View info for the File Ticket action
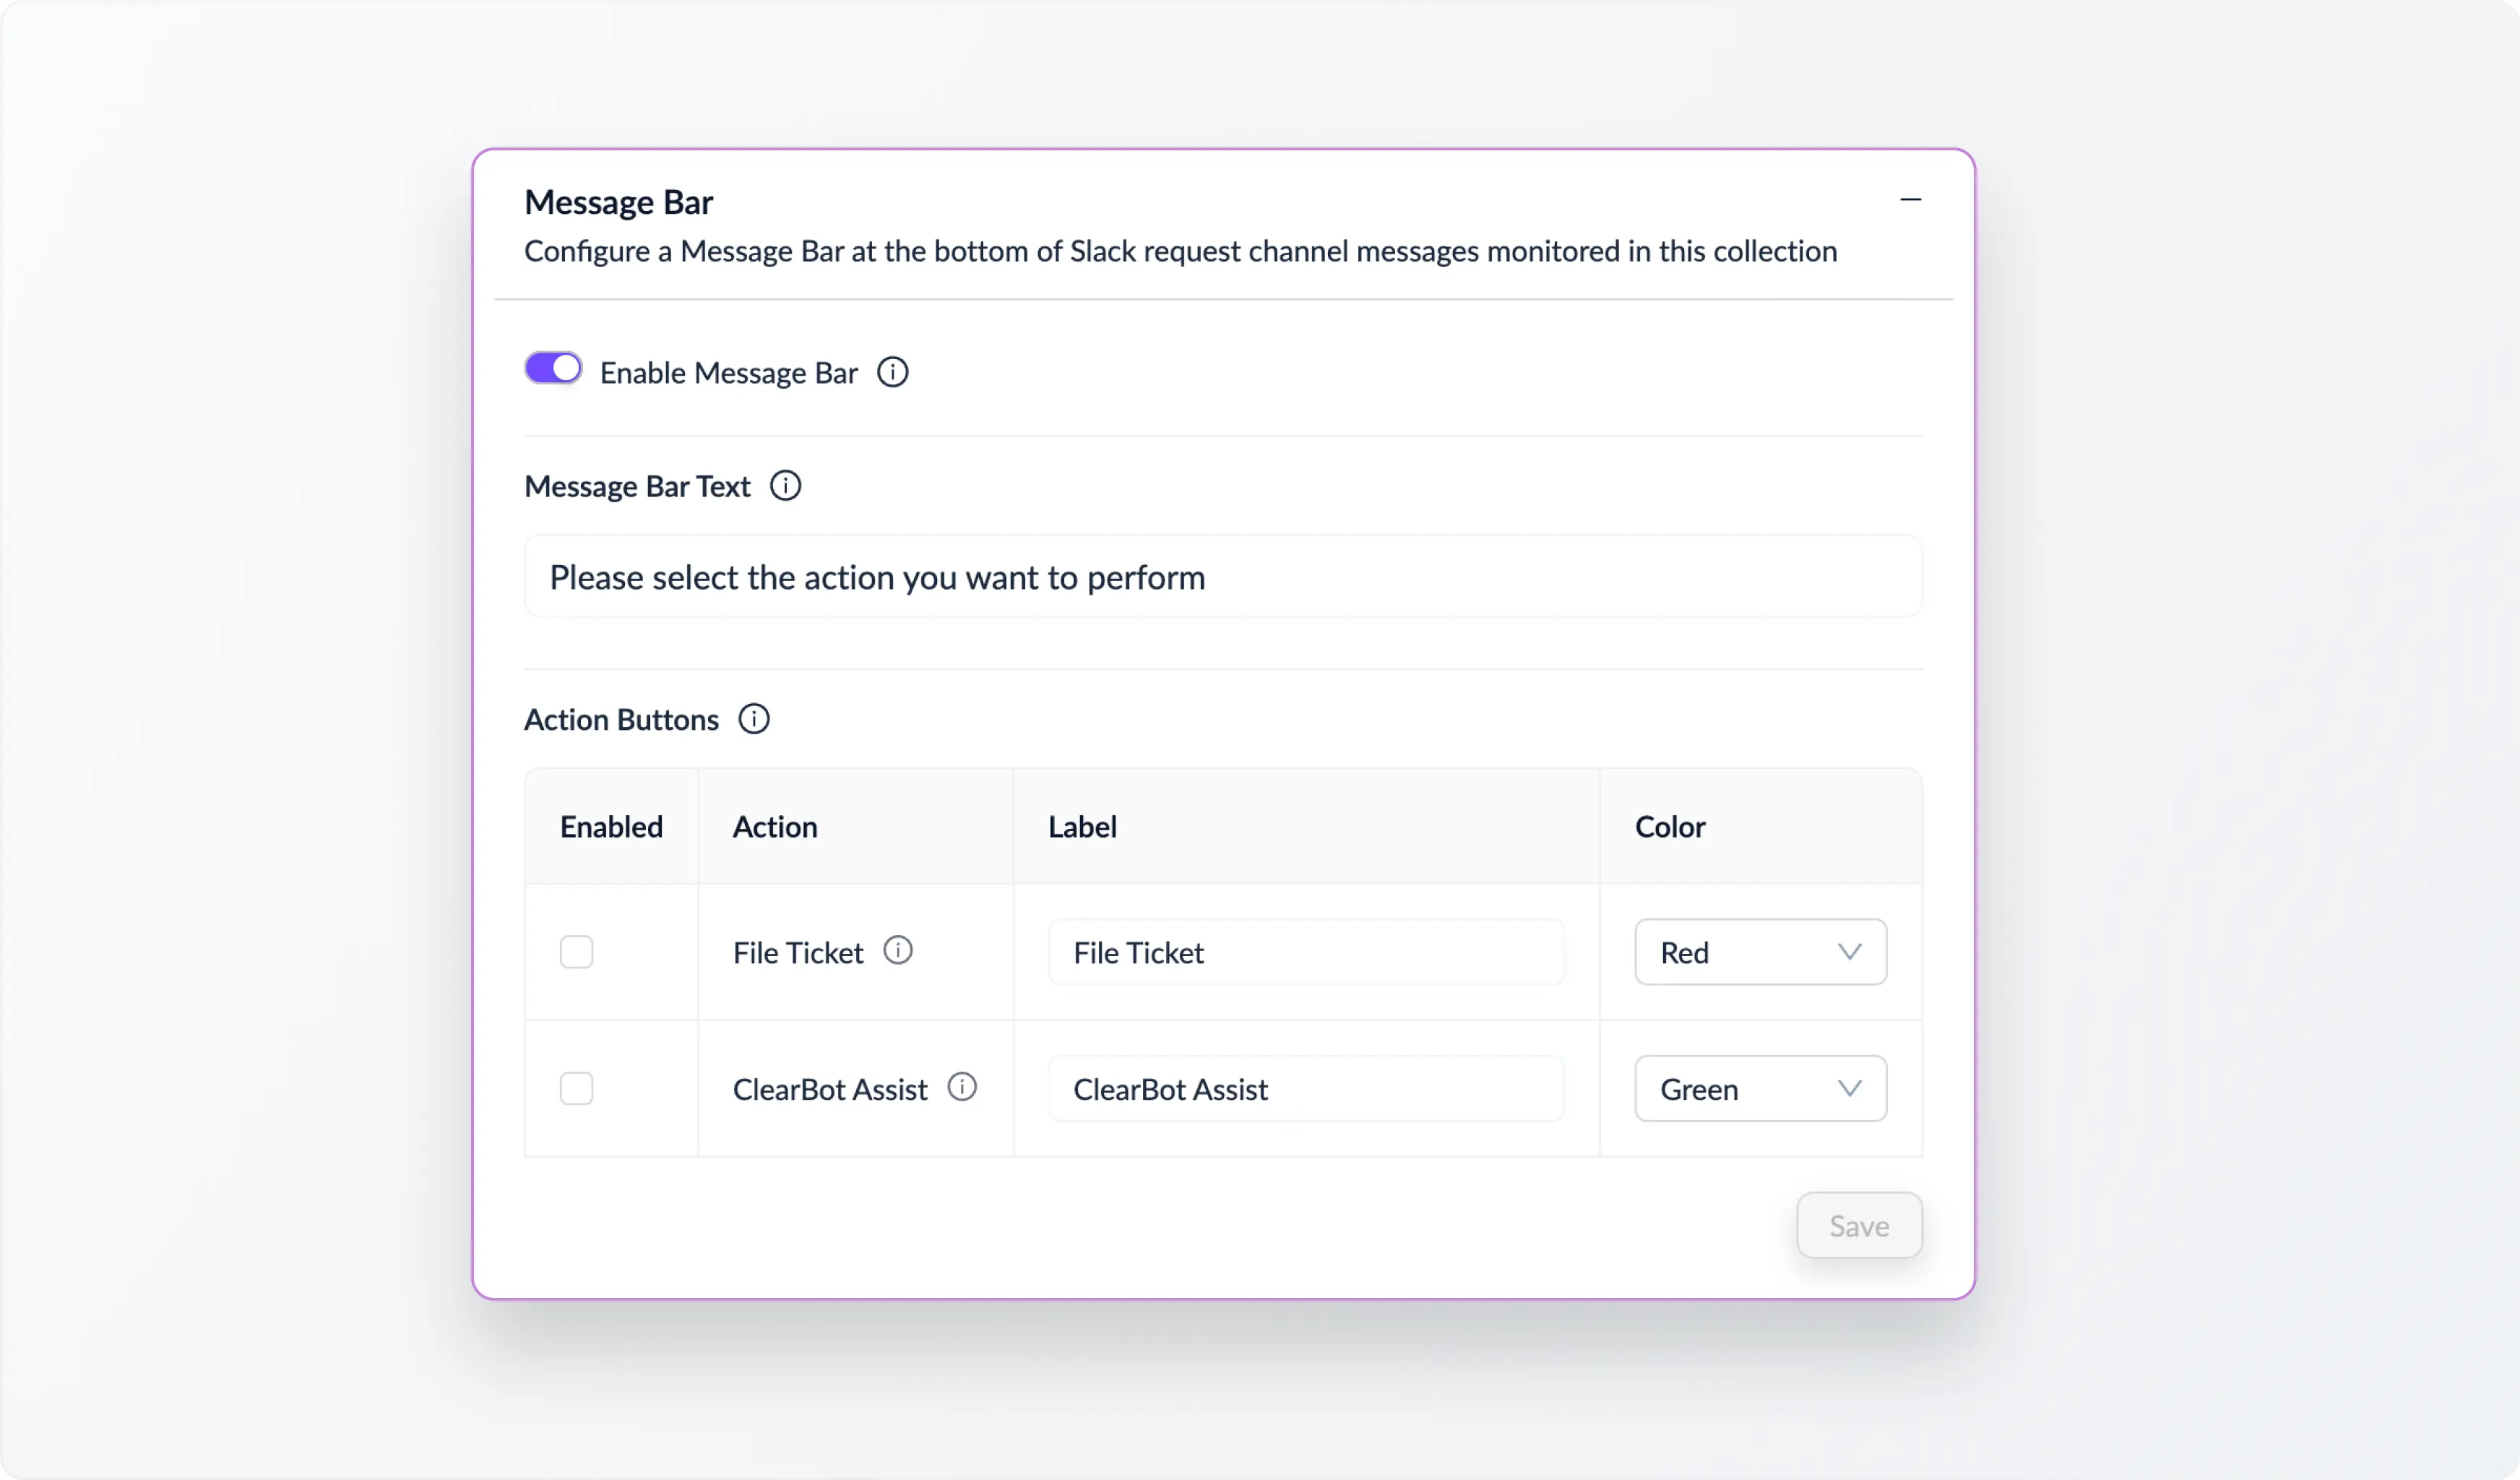Viewport: 2520px width, 1480px height. point(898,950)
